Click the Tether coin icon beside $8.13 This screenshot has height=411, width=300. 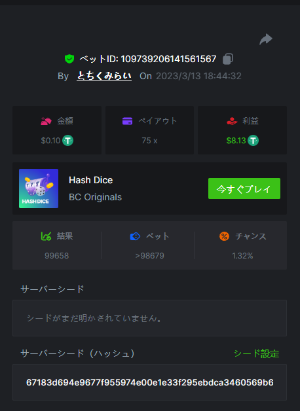tap(253, 141)
